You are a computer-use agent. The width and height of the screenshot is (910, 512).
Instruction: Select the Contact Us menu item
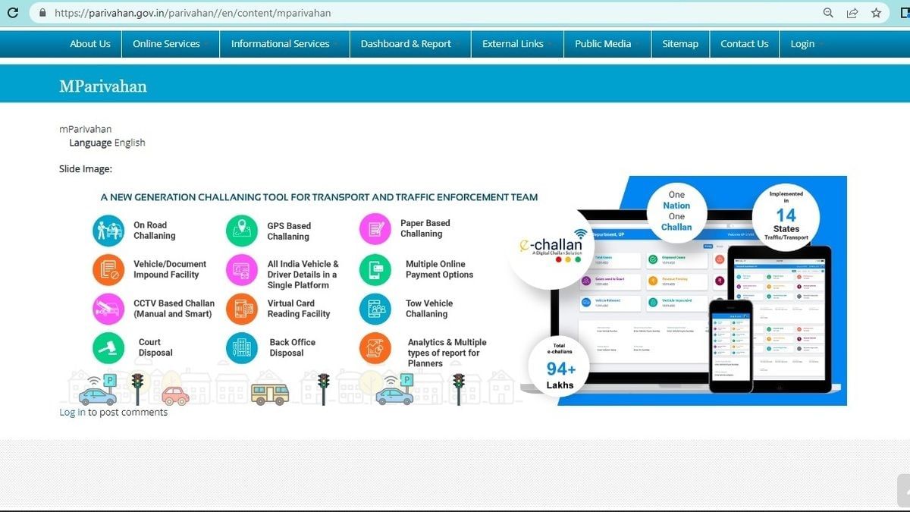[744, 43]
